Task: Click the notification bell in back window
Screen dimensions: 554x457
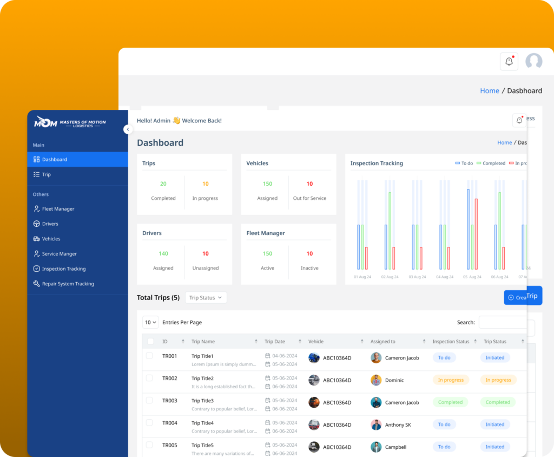Action: (x=509, y=61)
